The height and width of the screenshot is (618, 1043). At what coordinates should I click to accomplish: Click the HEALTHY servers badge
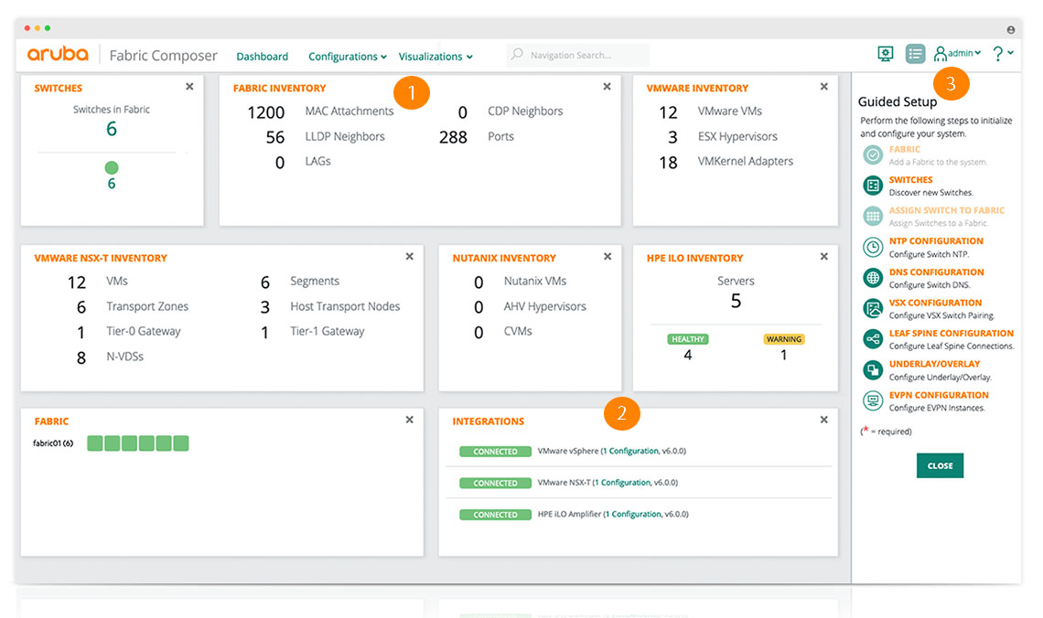click(x=688, y=339)
